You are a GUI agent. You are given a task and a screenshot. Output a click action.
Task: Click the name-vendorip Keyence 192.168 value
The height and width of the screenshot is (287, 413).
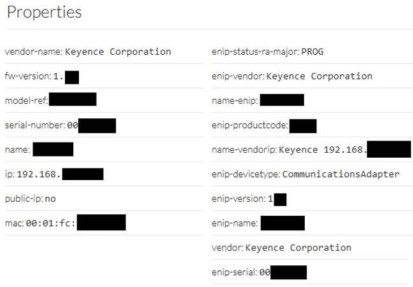(344, 150)
